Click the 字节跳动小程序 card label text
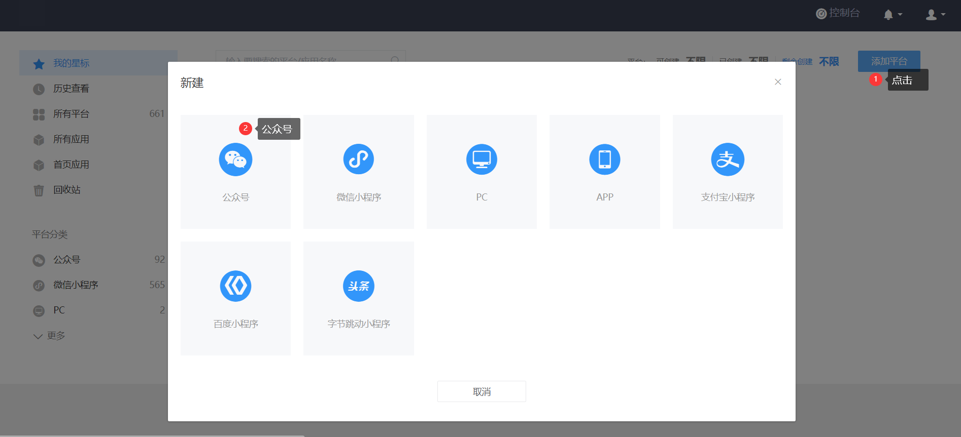Viewport: 961px width, 437px height. click(359, 324)
